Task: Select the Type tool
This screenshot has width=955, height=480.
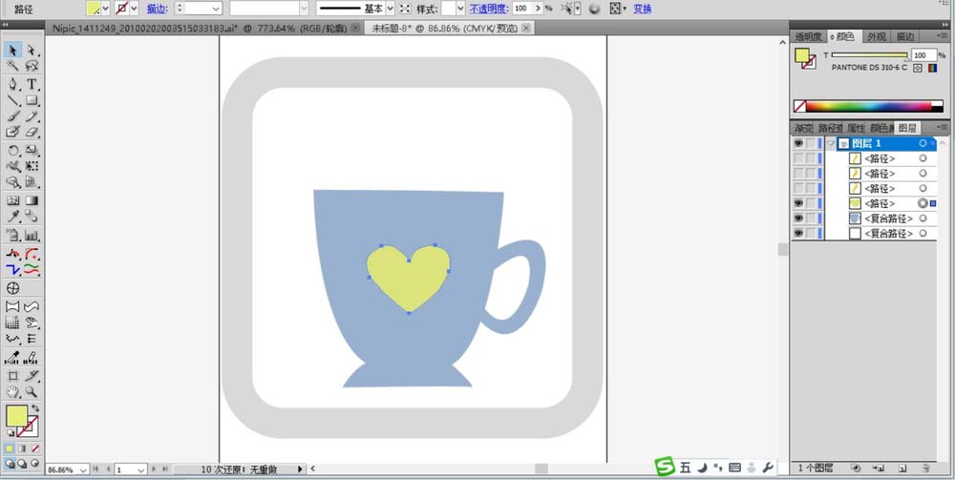Action: [32, 85]
